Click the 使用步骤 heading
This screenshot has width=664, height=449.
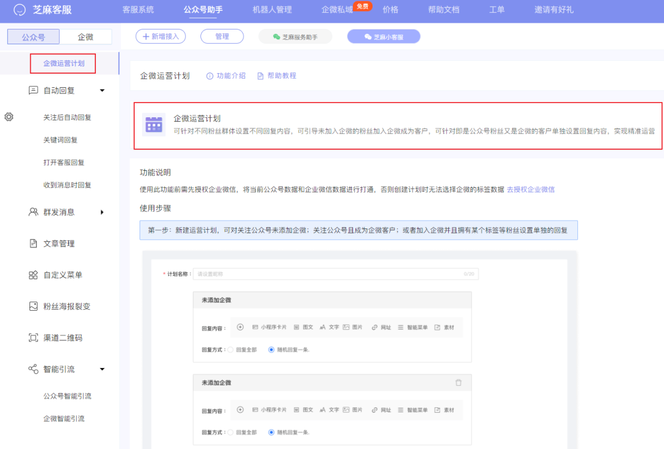156,208
